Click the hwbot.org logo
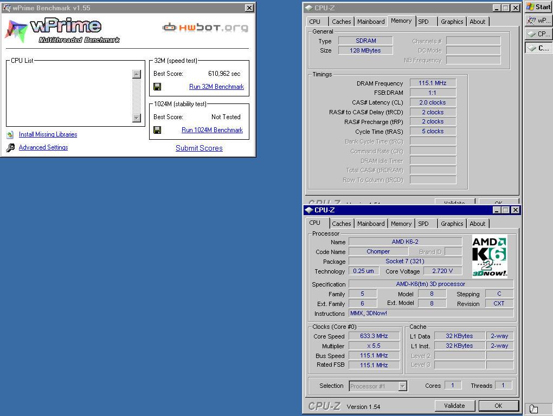The width and height of the screenshot is (553, 416). 205,28
